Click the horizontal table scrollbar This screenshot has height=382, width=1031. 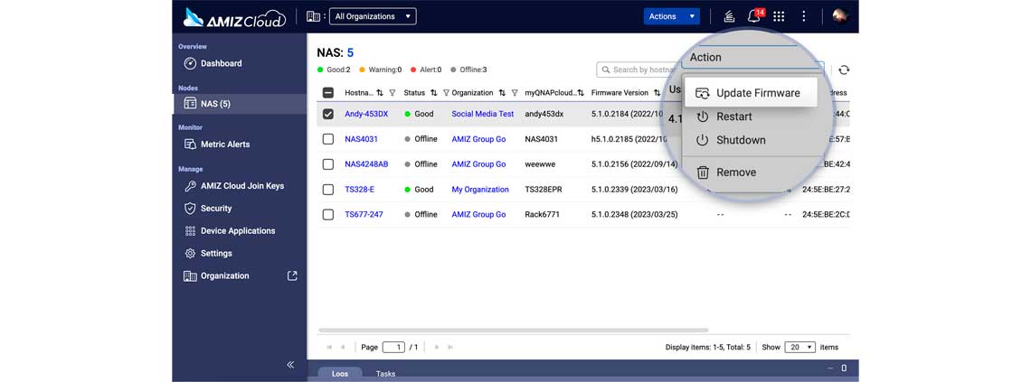[514, 331]
